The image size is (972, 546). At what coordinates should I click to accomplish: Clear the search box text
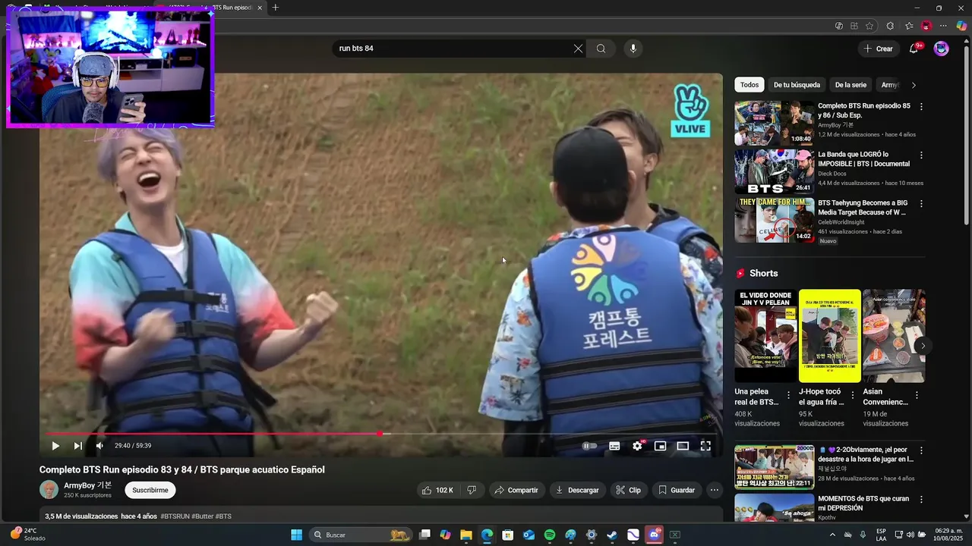(578, 49)
